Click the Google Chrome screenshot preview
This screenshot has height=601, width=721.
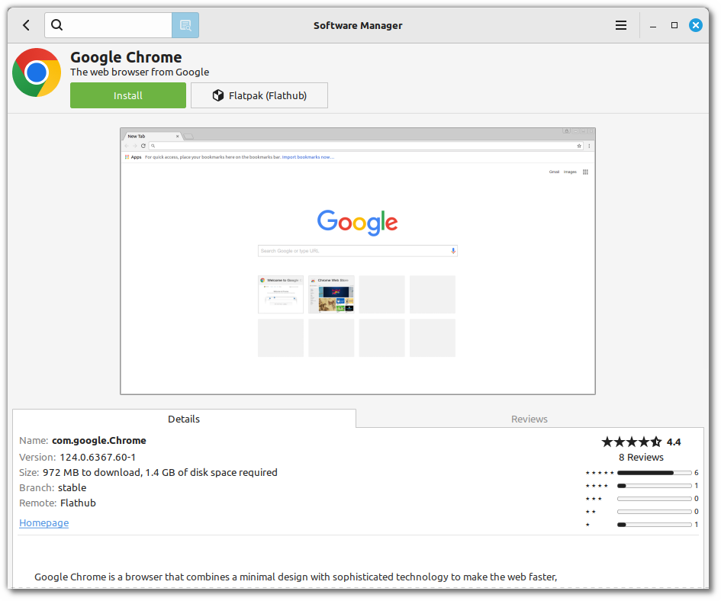[x=357, y=261]
